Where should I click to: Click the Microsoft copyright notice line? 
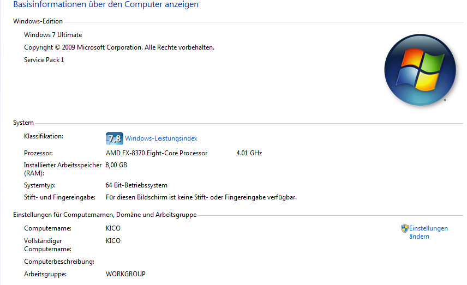(119, 47)
